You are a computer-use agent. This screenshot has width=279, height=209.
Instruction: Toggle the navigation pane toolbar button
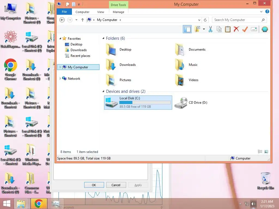pyautogui.click(x=187, y=29)
